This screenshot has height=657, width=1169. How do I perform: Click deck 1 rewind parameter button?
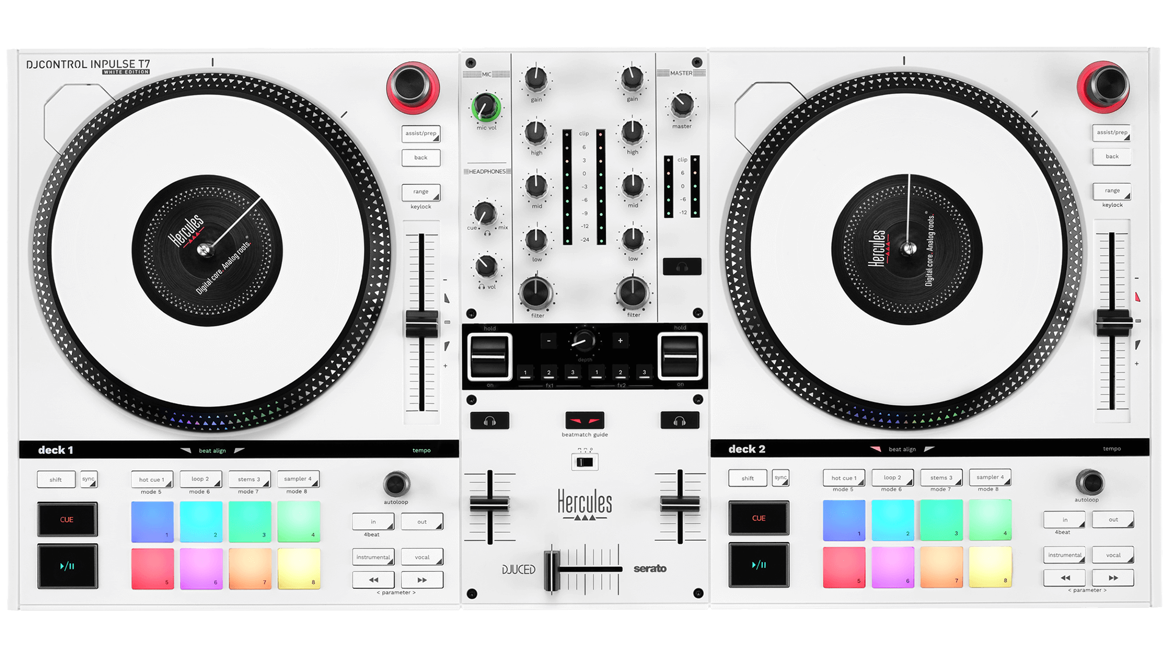[373, 580]
